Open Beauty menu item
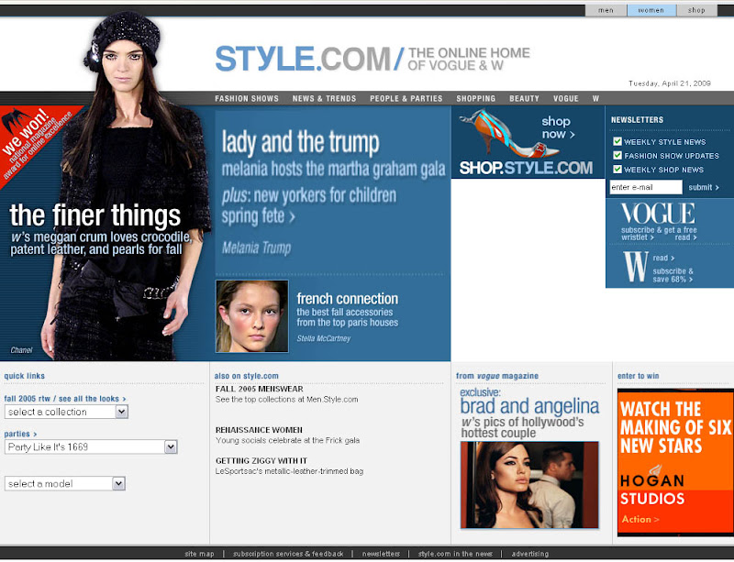 coord(524,98)
